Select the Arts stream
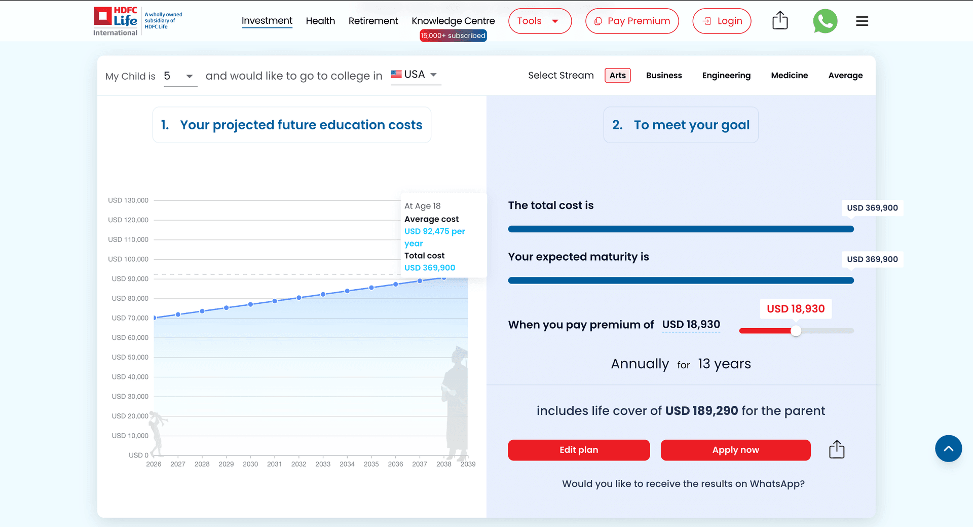 pyautogui.click(x=617, y=75)
